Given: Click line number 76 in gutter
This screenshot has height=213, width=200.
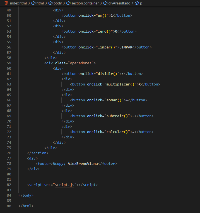Looking at the screenshot, I should pos(9,153).
